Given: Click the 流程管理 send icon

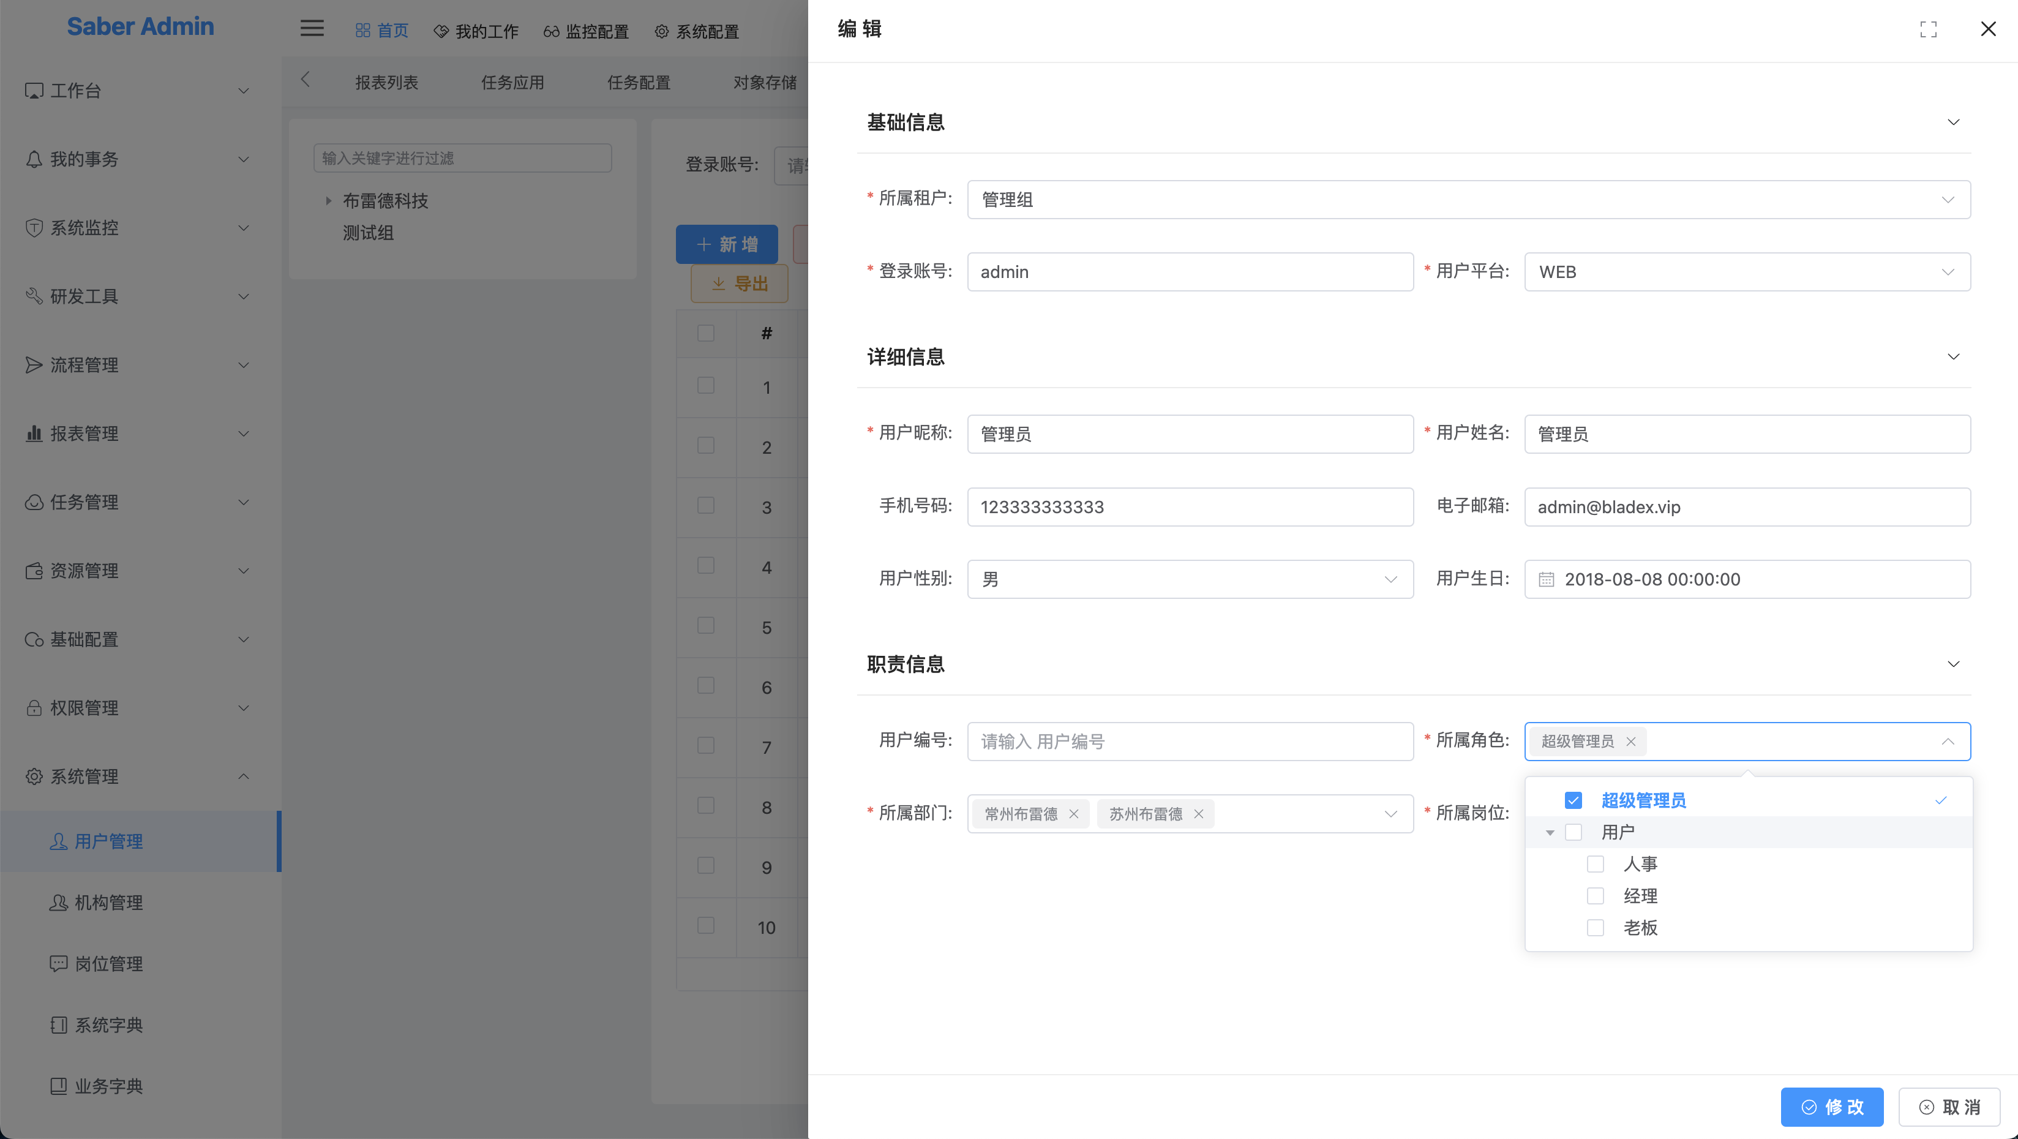Looking at the screenshot, I should (34, 365).
